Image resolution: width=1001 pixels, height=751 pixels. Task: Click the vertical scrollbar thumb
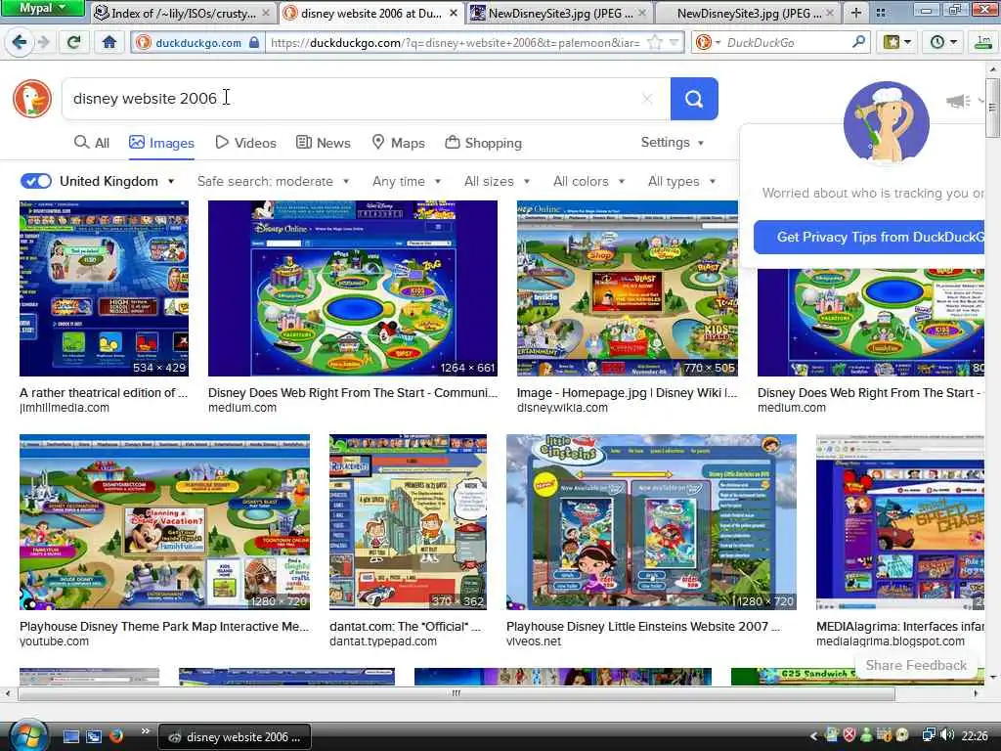coord(992,107)
